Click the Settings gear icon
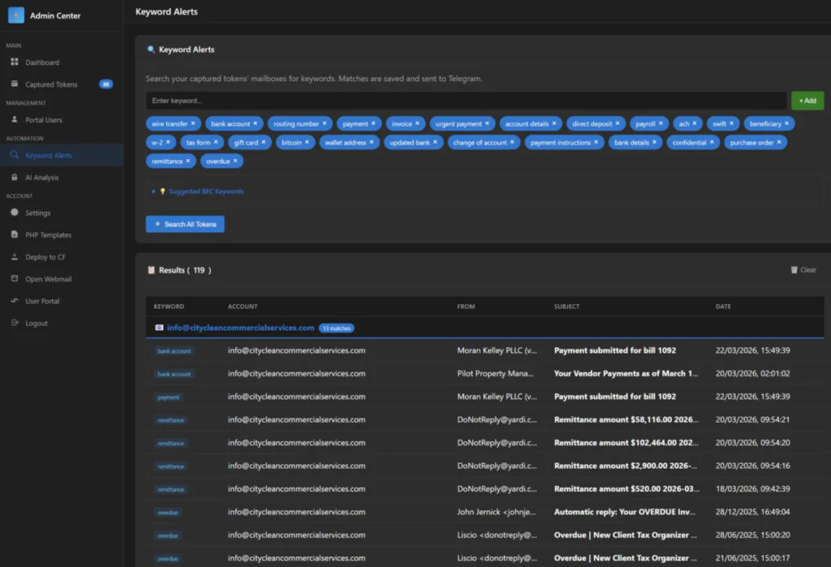Screen dimensions: 831x567 (x=15, y=213)
